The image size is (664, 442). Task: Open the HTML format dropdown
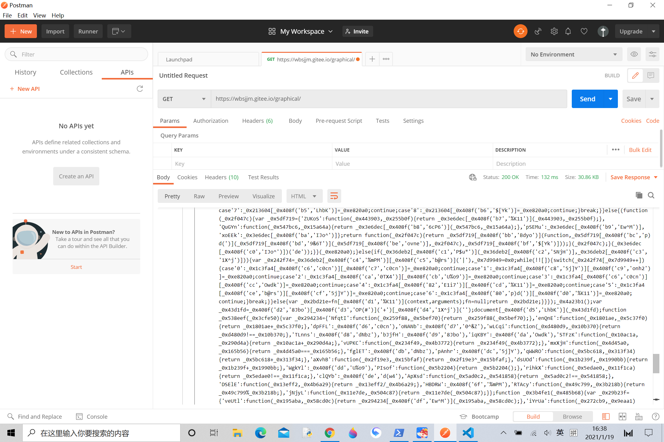point(304,196)
